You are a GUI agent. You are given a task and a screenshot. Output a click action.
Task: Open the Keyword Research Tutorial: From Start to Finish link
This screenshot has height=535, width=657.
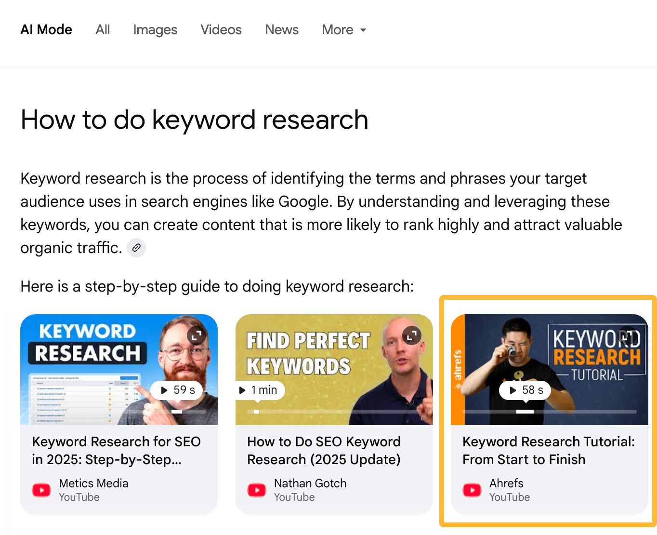pyautogui.click(x=548, y=450)
